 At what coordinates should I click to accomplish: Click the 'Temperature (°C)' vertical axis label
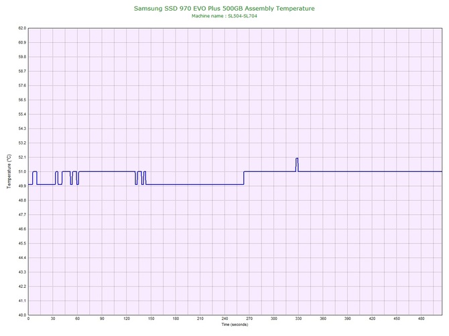click(x=9, y=171)
